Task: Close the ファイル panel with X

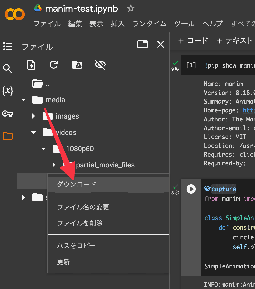Action: pos(161,45)
